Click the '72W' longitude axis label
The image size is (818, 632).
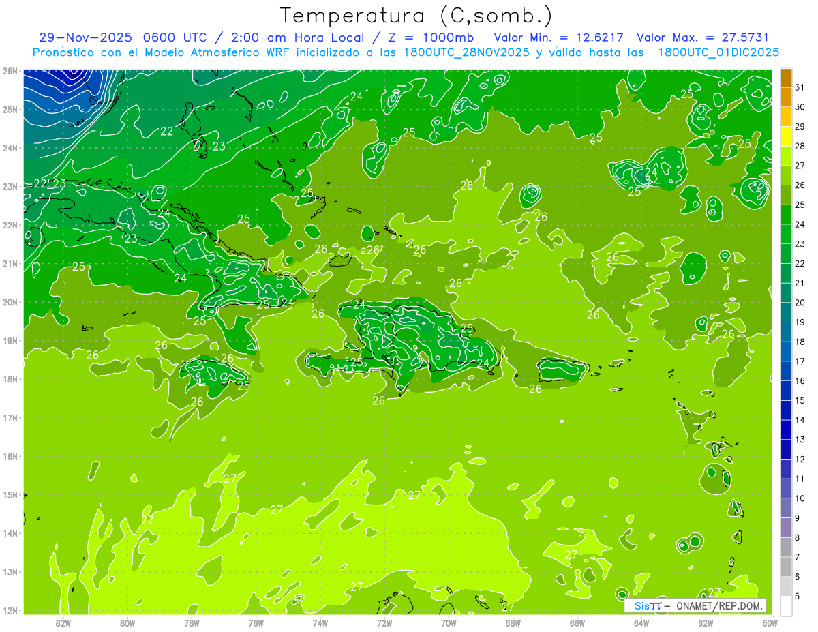coord(384,622)
